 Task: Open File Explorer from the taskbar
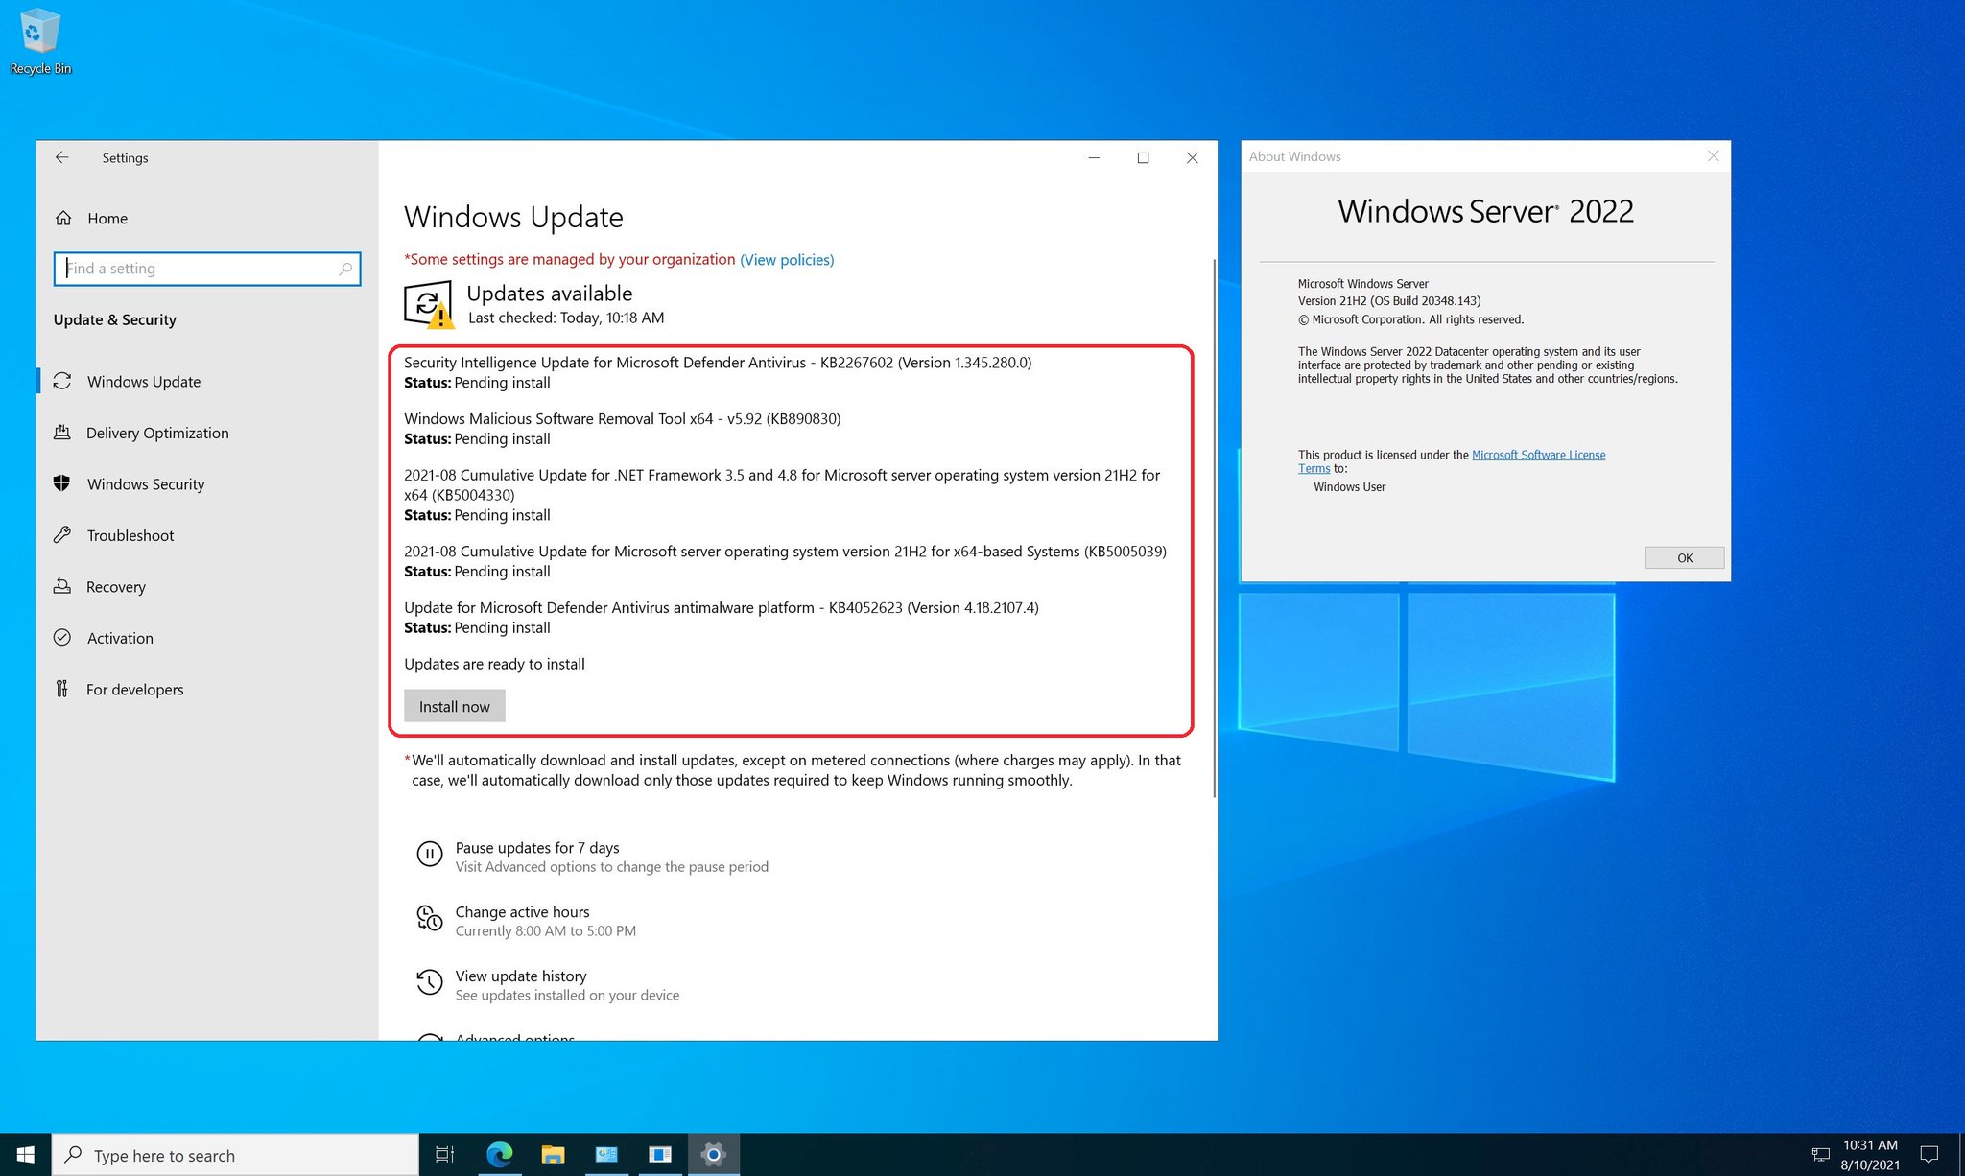[552, 1155]
